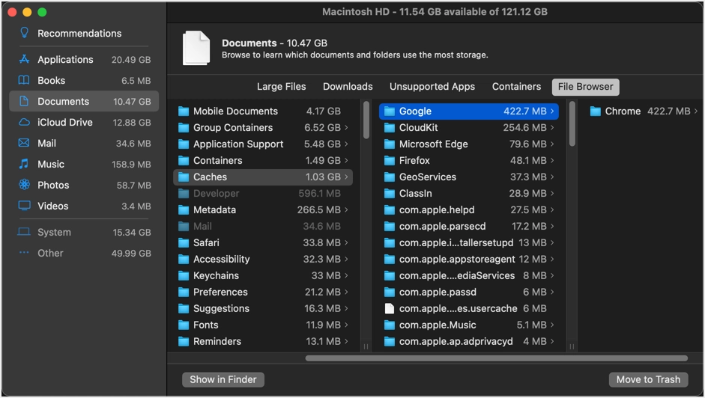Click the first column vertical scrollbar
Screen dimensions: 705x398
tap(366, 120)
